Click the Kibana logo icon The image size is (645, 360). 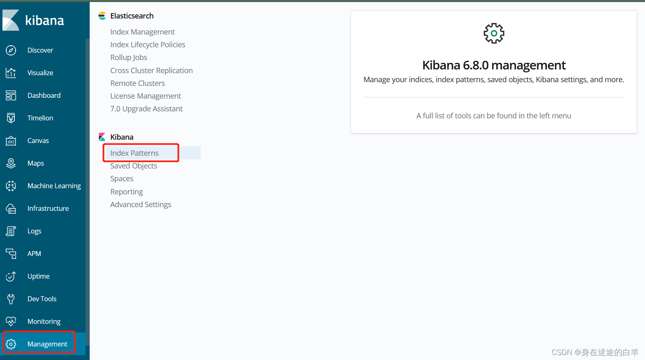pyautogui.click(x=11, y=20)
